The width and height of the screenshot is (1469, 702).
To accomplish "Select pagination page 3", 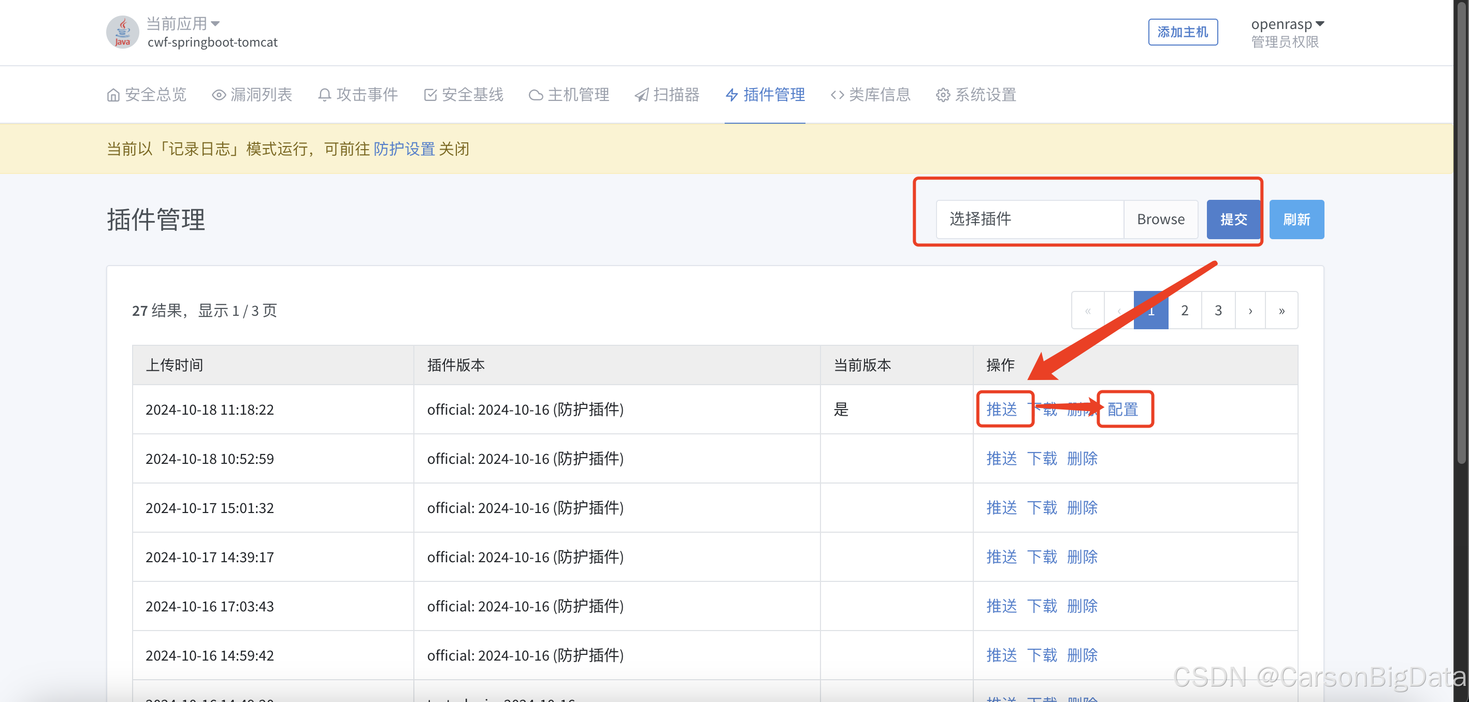I will click(1218, 311).
